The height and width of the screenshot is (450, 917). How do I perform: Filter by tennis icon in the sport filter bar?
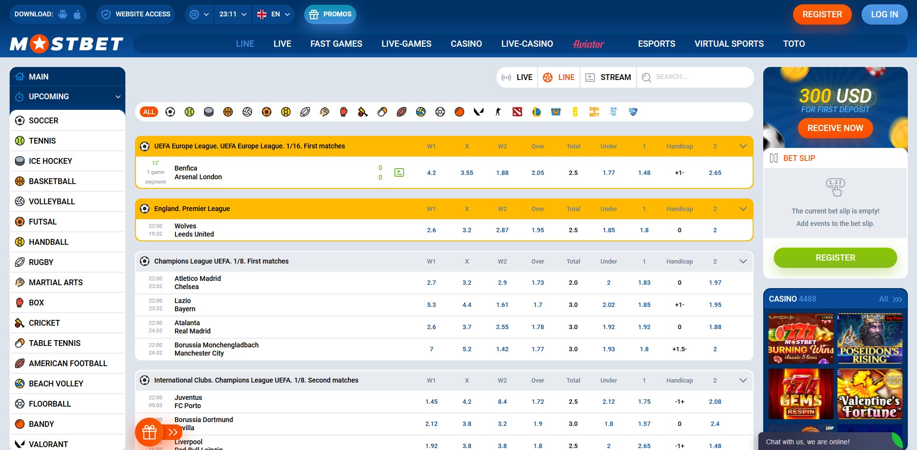189,112
